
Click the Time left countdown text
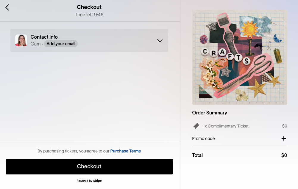click(x=89, y=15)
